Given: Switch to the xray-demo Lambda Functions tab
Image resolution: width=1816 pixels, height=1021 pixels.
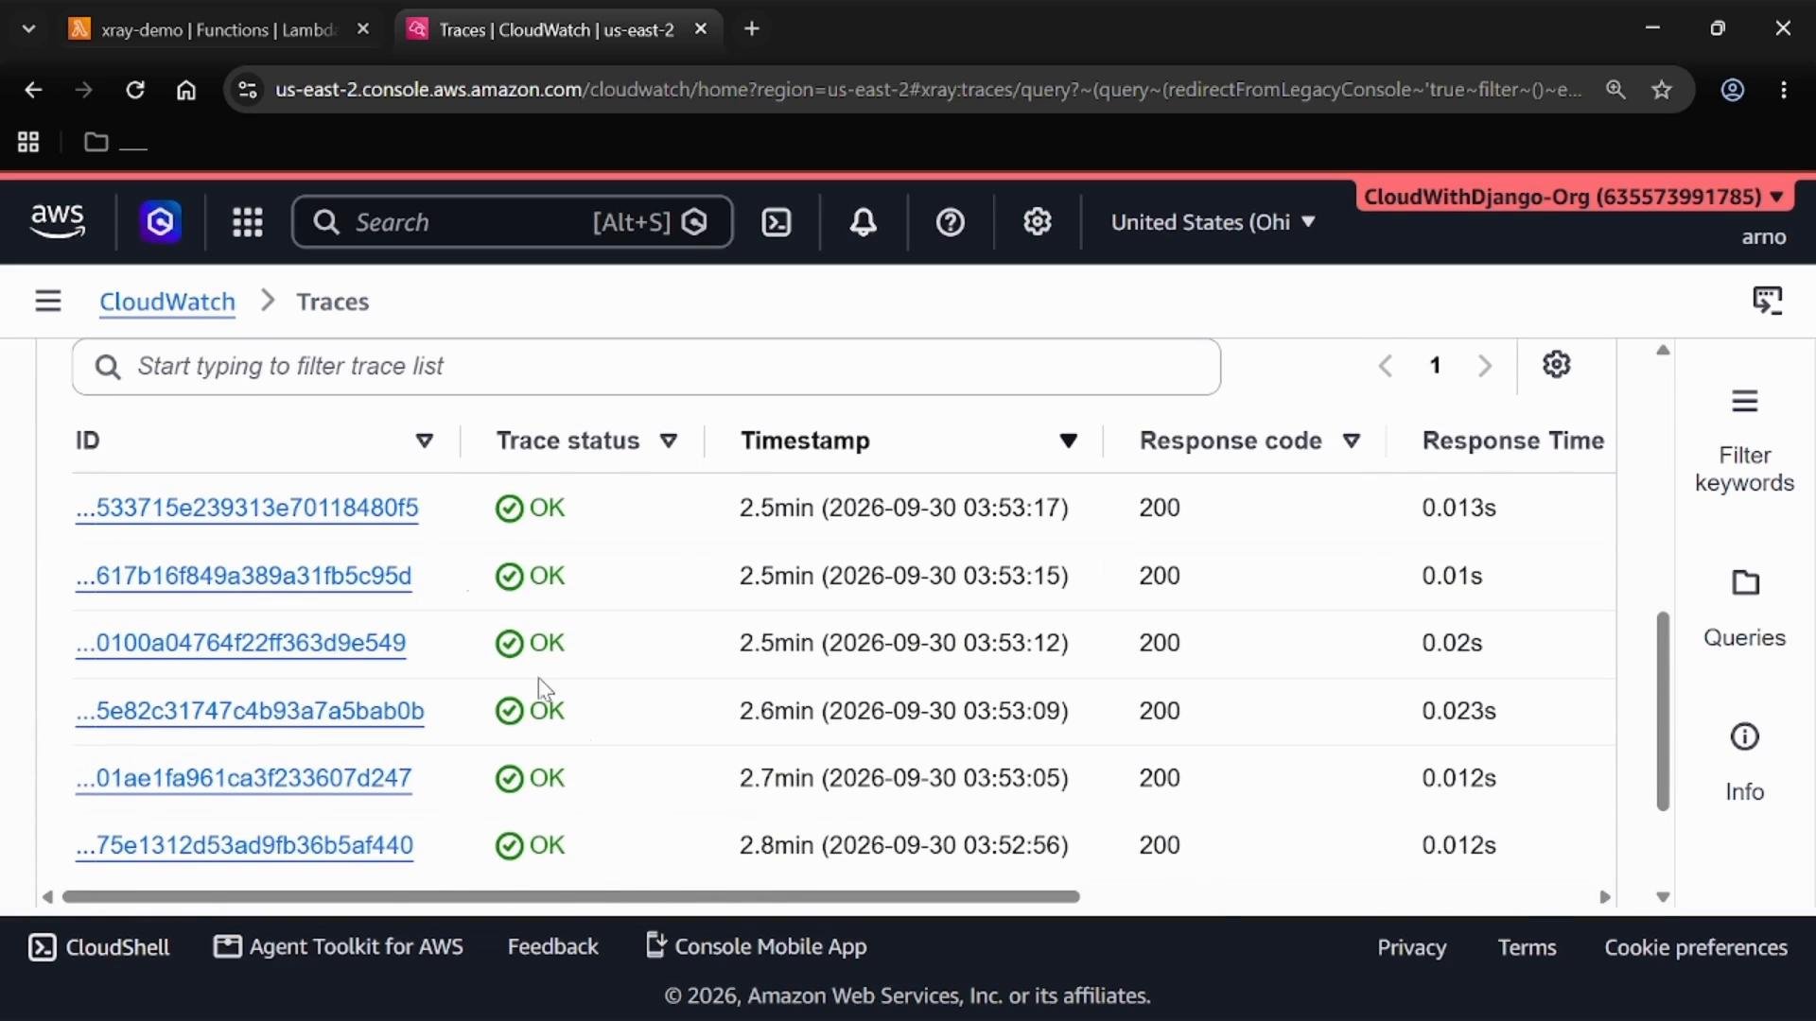Looking at the screenshot, I should (x=218, y=29).
